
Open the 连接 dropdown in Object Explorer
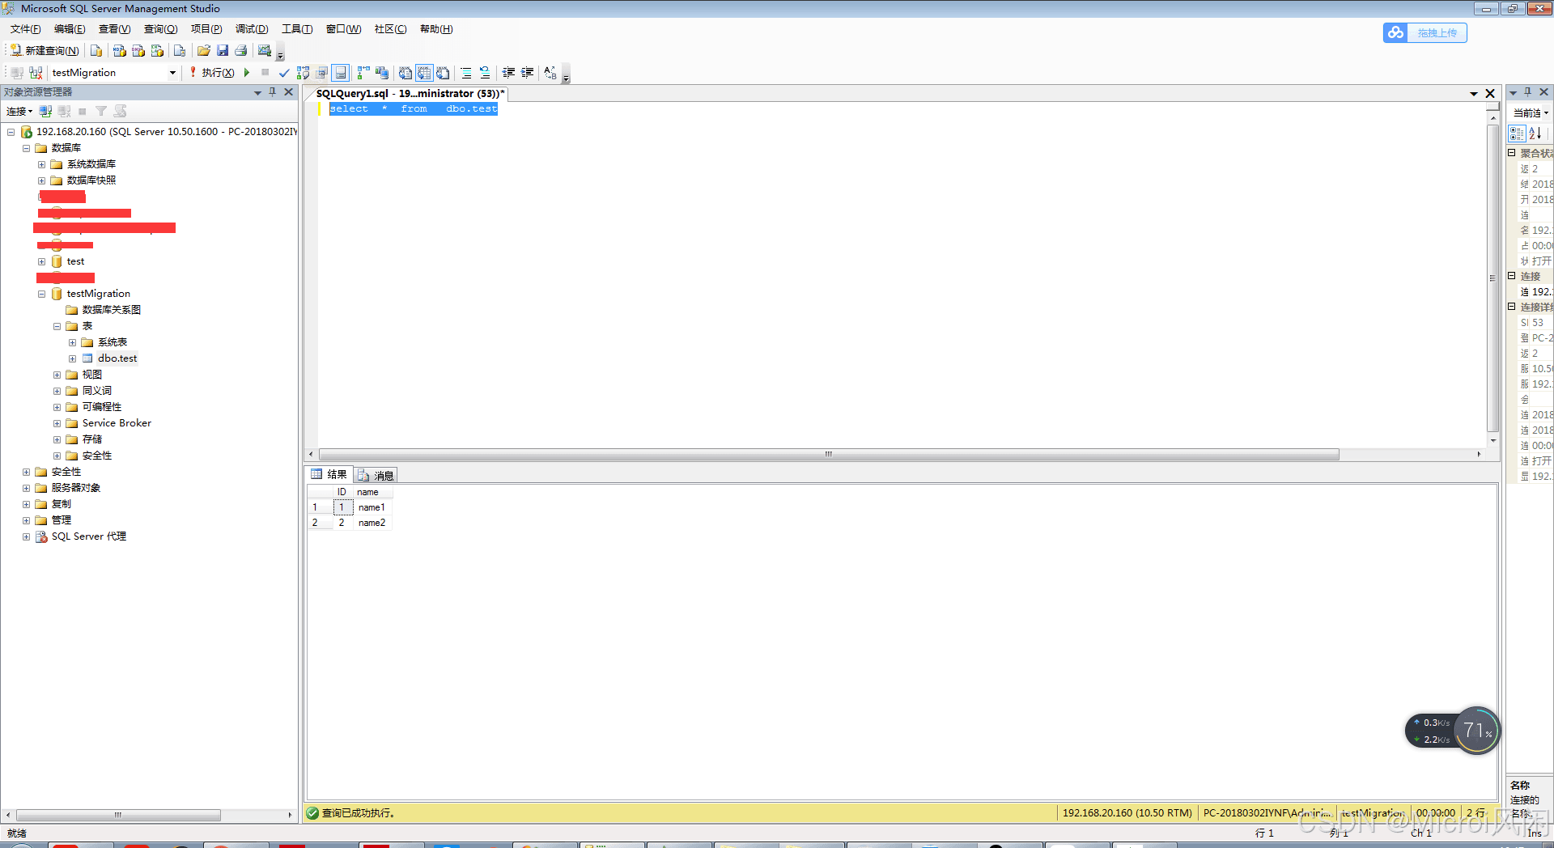(x=19, y=111)
